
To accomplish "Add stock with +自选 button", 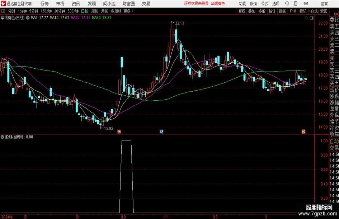I will coord(314,11).
